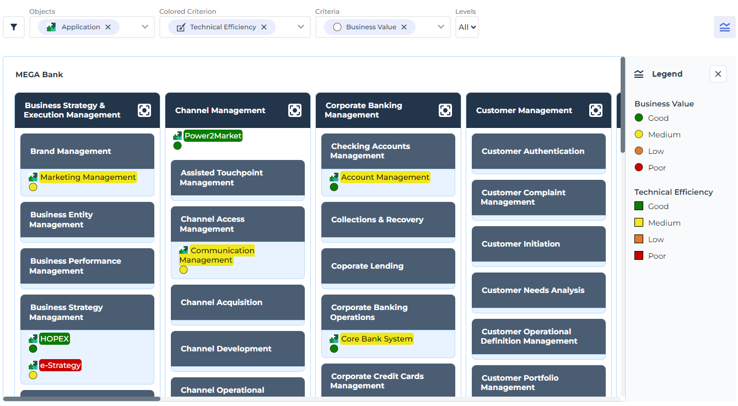This screenshot has width=738, height=406.
Task: Remove the Business Value criteria chip
Action: (x=404, y=27)
